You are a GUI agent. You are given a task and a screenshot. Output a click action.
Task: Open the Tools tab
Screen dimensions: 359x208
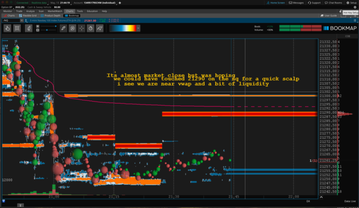(80, 11)
